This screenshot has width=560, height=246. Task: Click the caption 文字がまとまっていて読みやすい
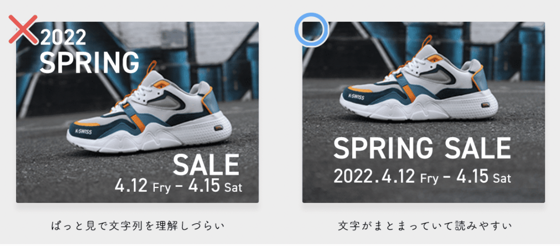pos(425,226)
